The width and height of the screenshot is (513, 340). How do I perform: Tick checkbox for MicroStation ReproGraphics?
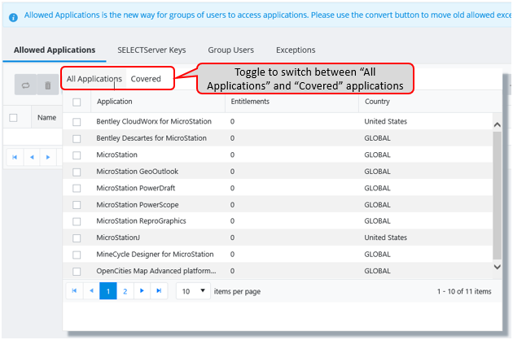click(77, 222)
